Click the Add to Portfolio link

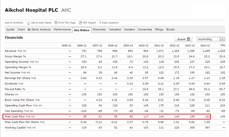pos(14,23)
